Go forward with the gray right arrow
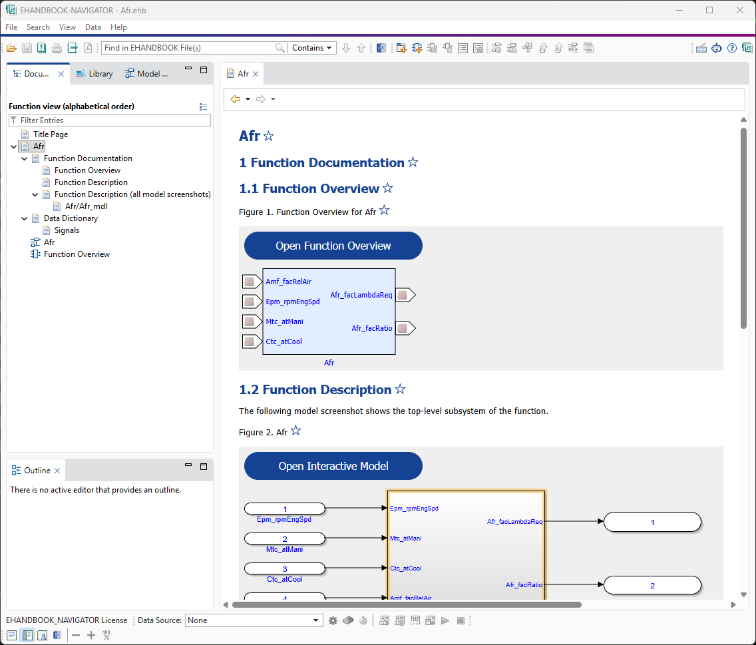Viewport: 756px width, 645px height. click(261, 99)
